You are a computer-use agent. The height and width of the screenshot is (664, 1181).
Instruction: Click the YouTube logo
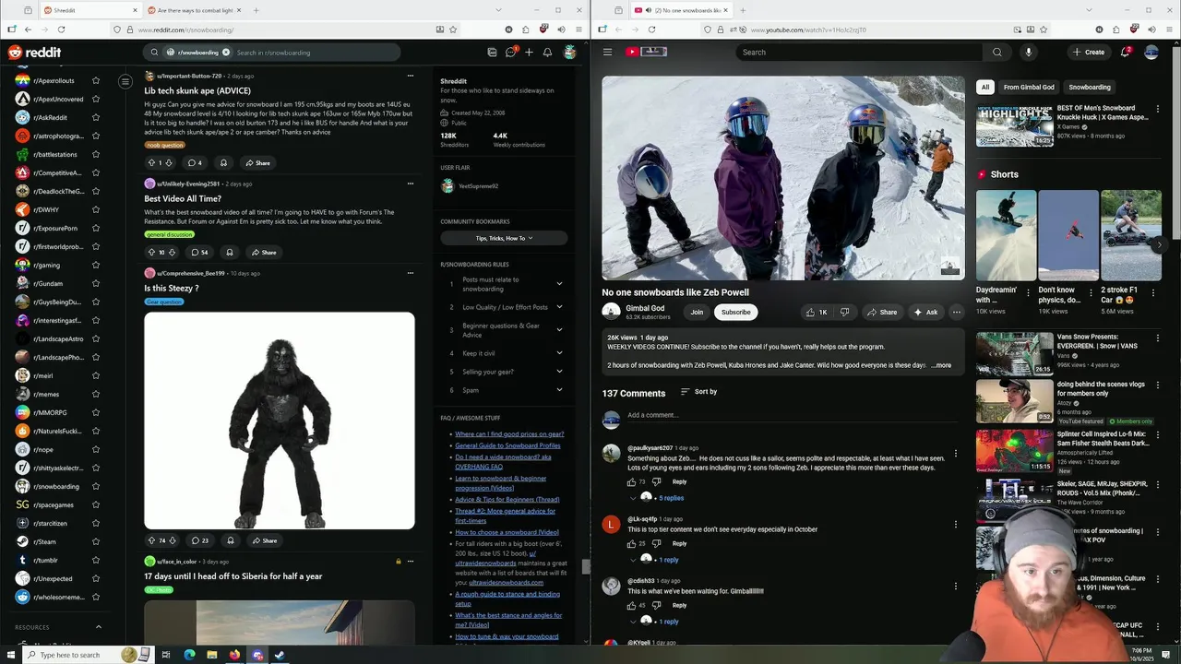(646, 52)
